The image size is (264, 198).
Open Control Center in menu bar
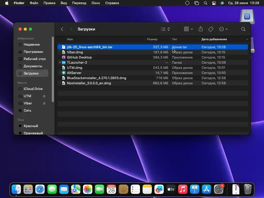214,3
